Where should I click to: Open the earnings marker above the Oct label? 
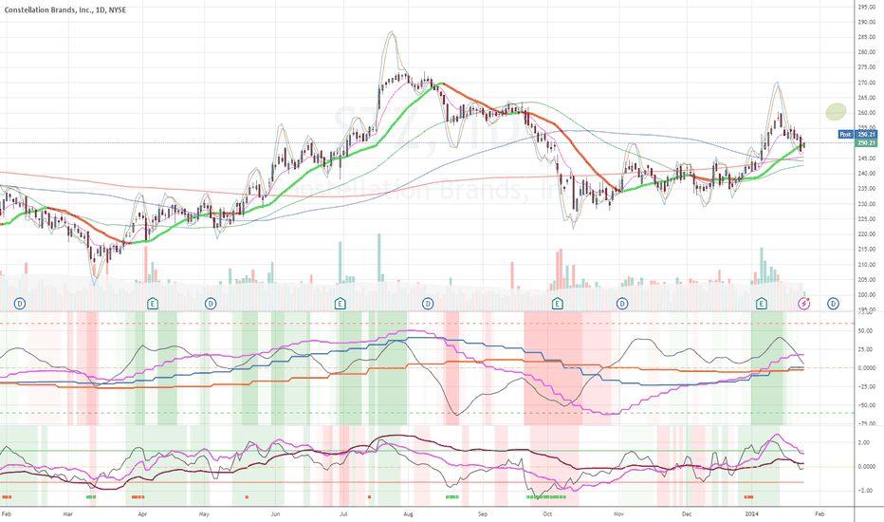click(557, 304)
